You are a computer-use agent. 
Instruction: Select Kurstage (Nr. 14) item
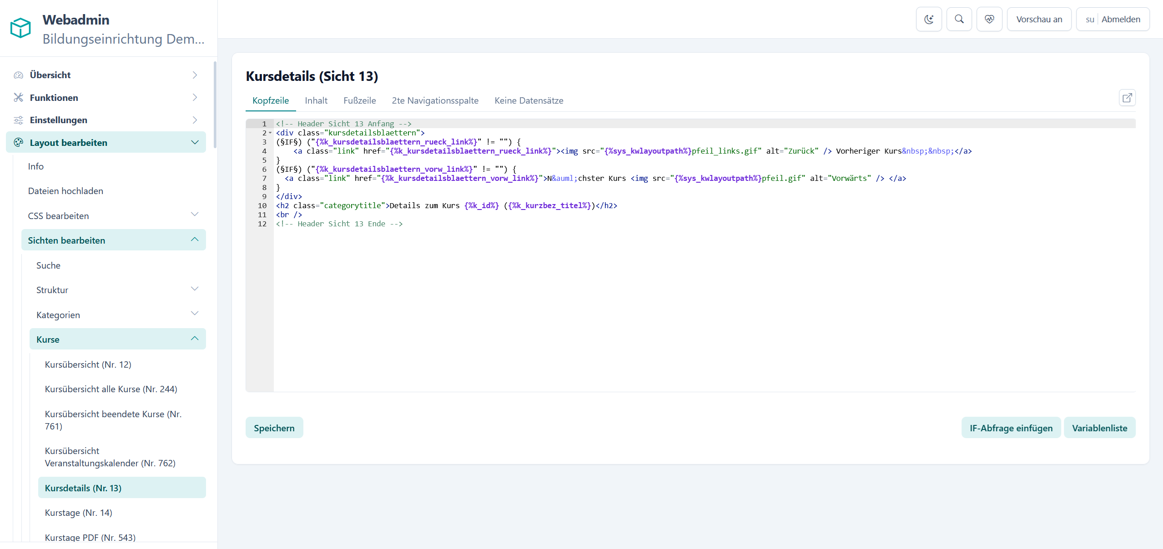click(x=122, y=513)
